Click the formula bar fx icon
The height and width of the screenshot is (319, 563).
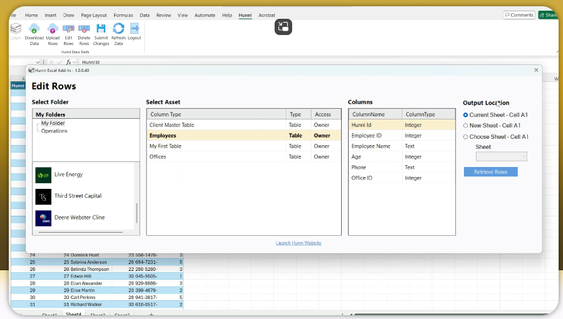click(x=68, y=62)
